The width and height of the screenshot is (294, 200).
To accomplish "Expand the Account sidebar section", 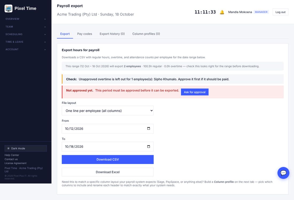I will (26, 49).
